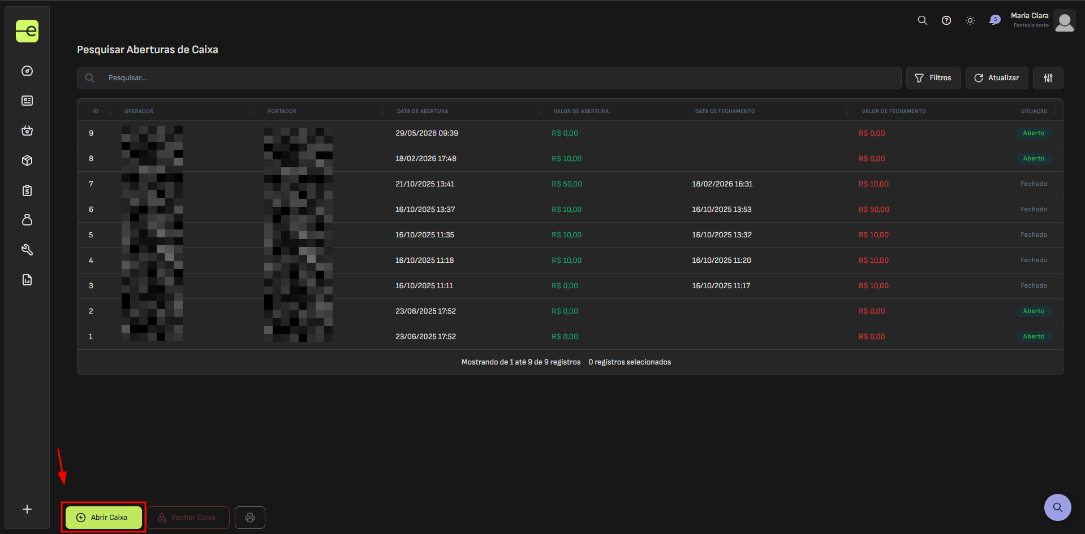1085x534 pixels.
Task: Open the clipboard dollar icon in the sidebar
Action: tap(27, 190)
